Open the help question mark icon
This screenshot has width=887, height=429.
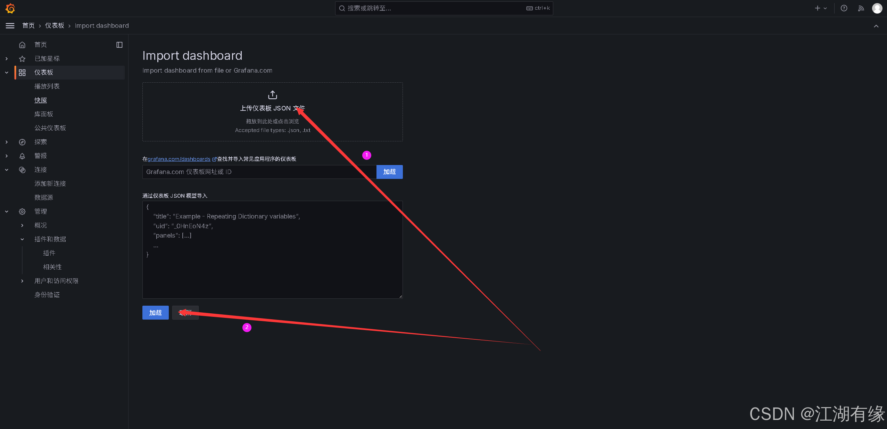click(x=844, y=8)
